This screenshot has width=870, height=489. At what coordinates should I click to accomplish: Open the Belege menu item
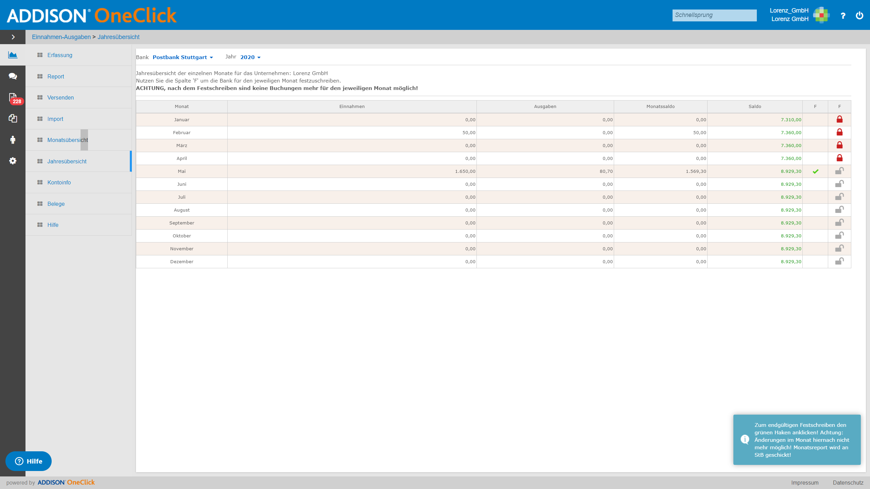point(79,204)
